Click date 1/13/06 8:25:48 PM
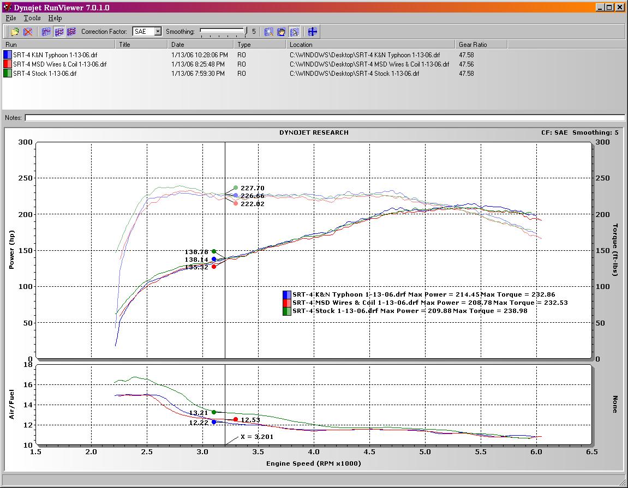Image resolution: width=628 pixels, height=488 pixels. (x=198, y=64)
